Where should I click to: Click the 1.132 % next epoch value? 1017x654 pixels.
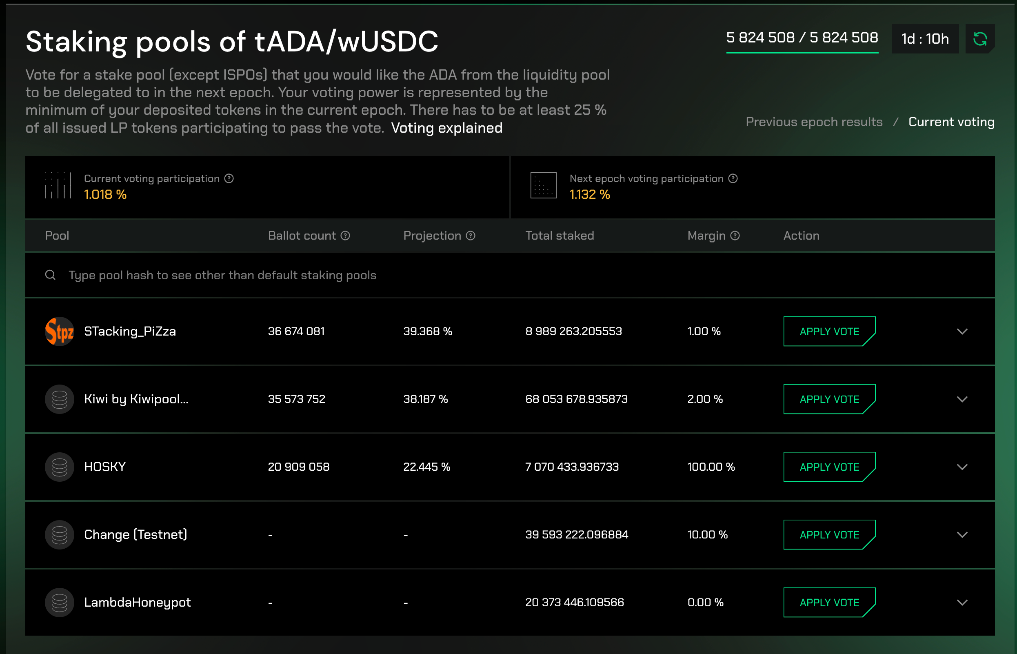coord(590,194)
